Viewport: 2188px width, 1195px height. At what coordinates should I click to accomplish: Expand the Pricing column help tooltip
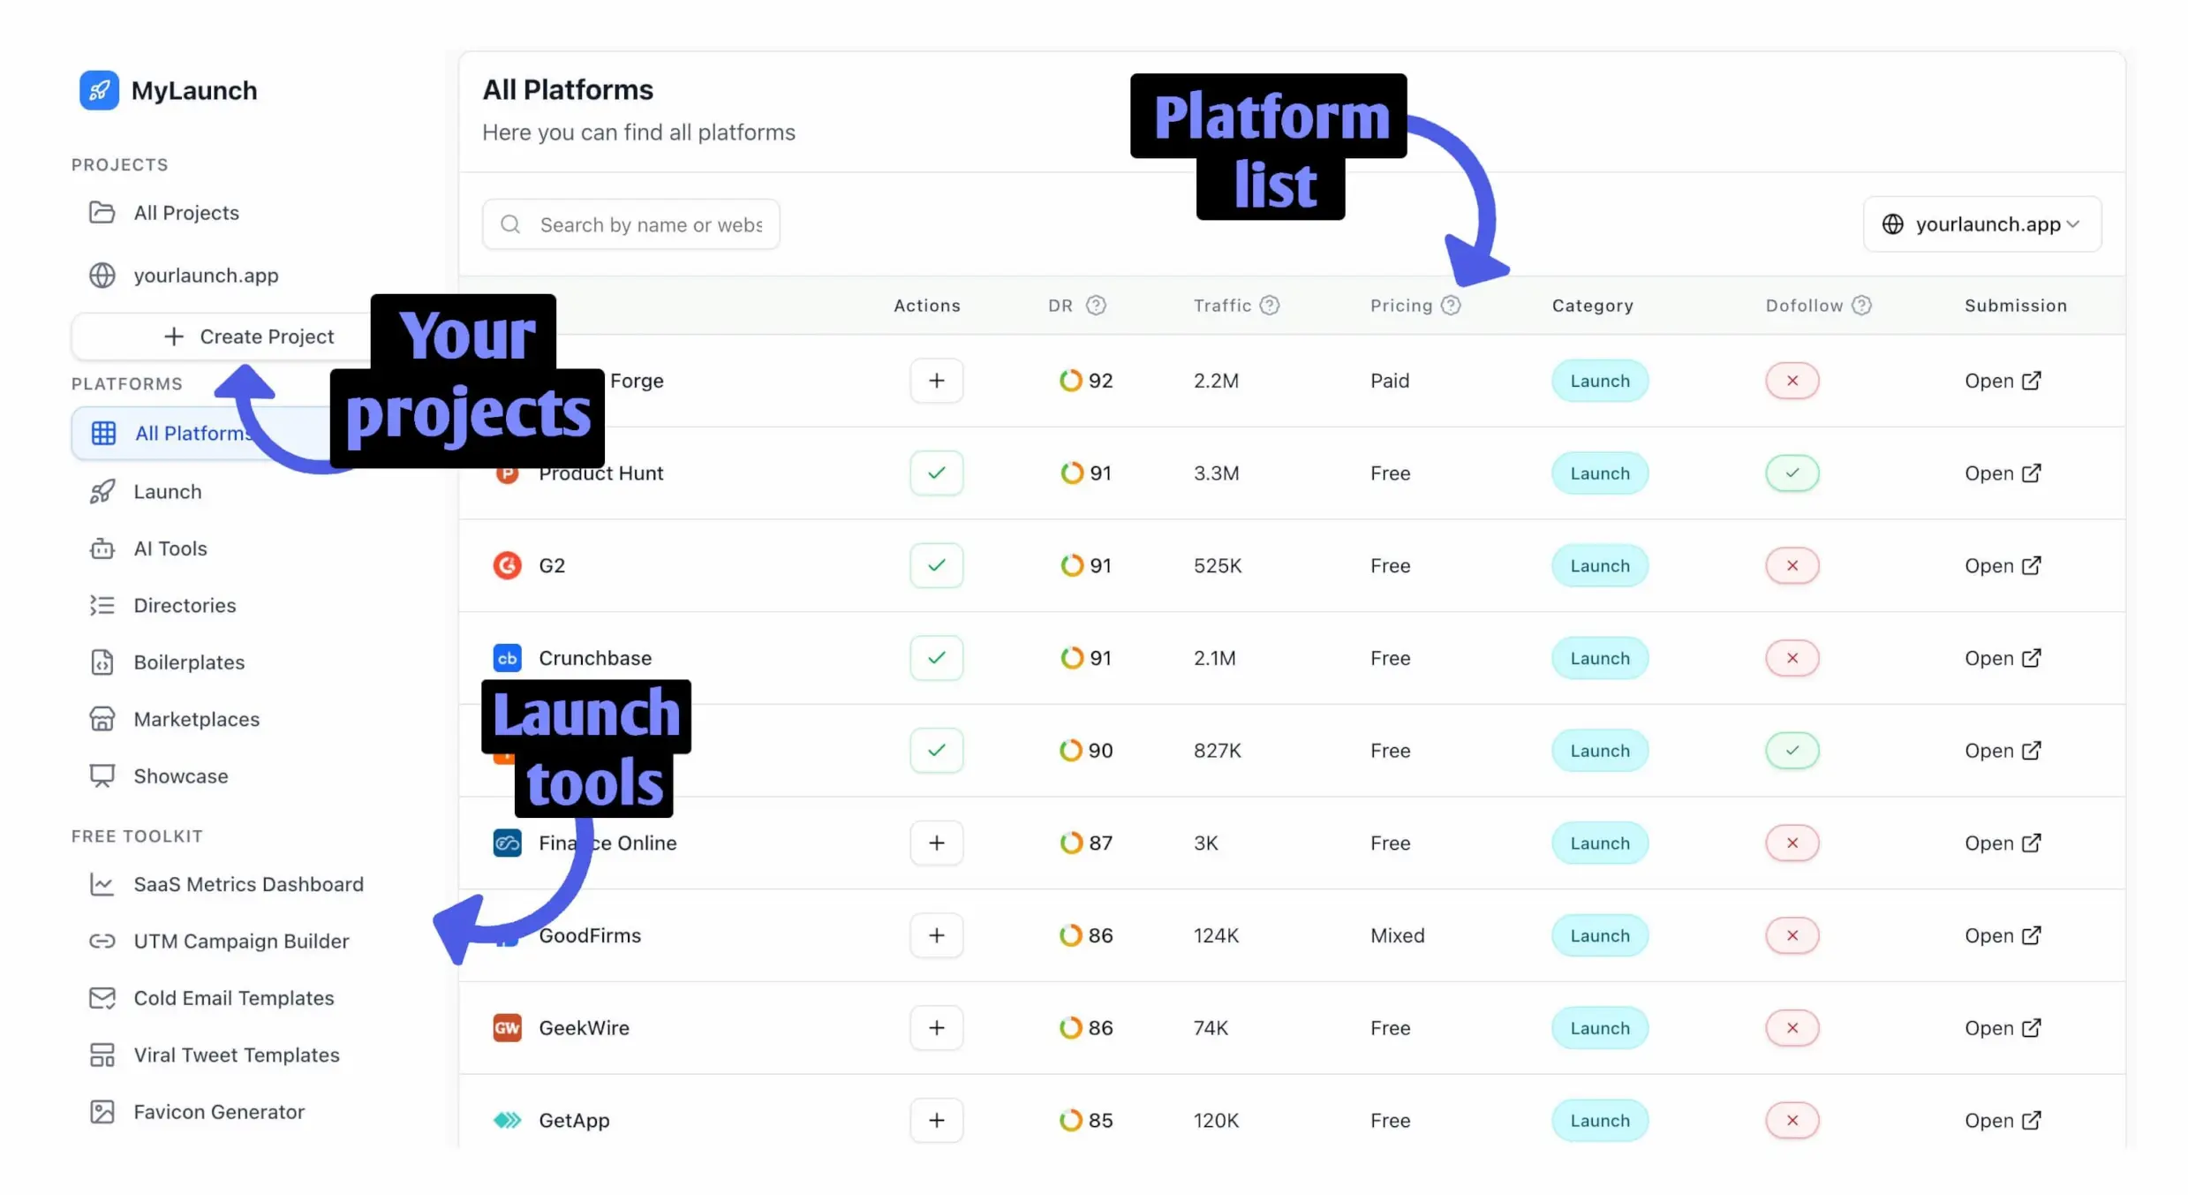click(x=1451, y=305)
